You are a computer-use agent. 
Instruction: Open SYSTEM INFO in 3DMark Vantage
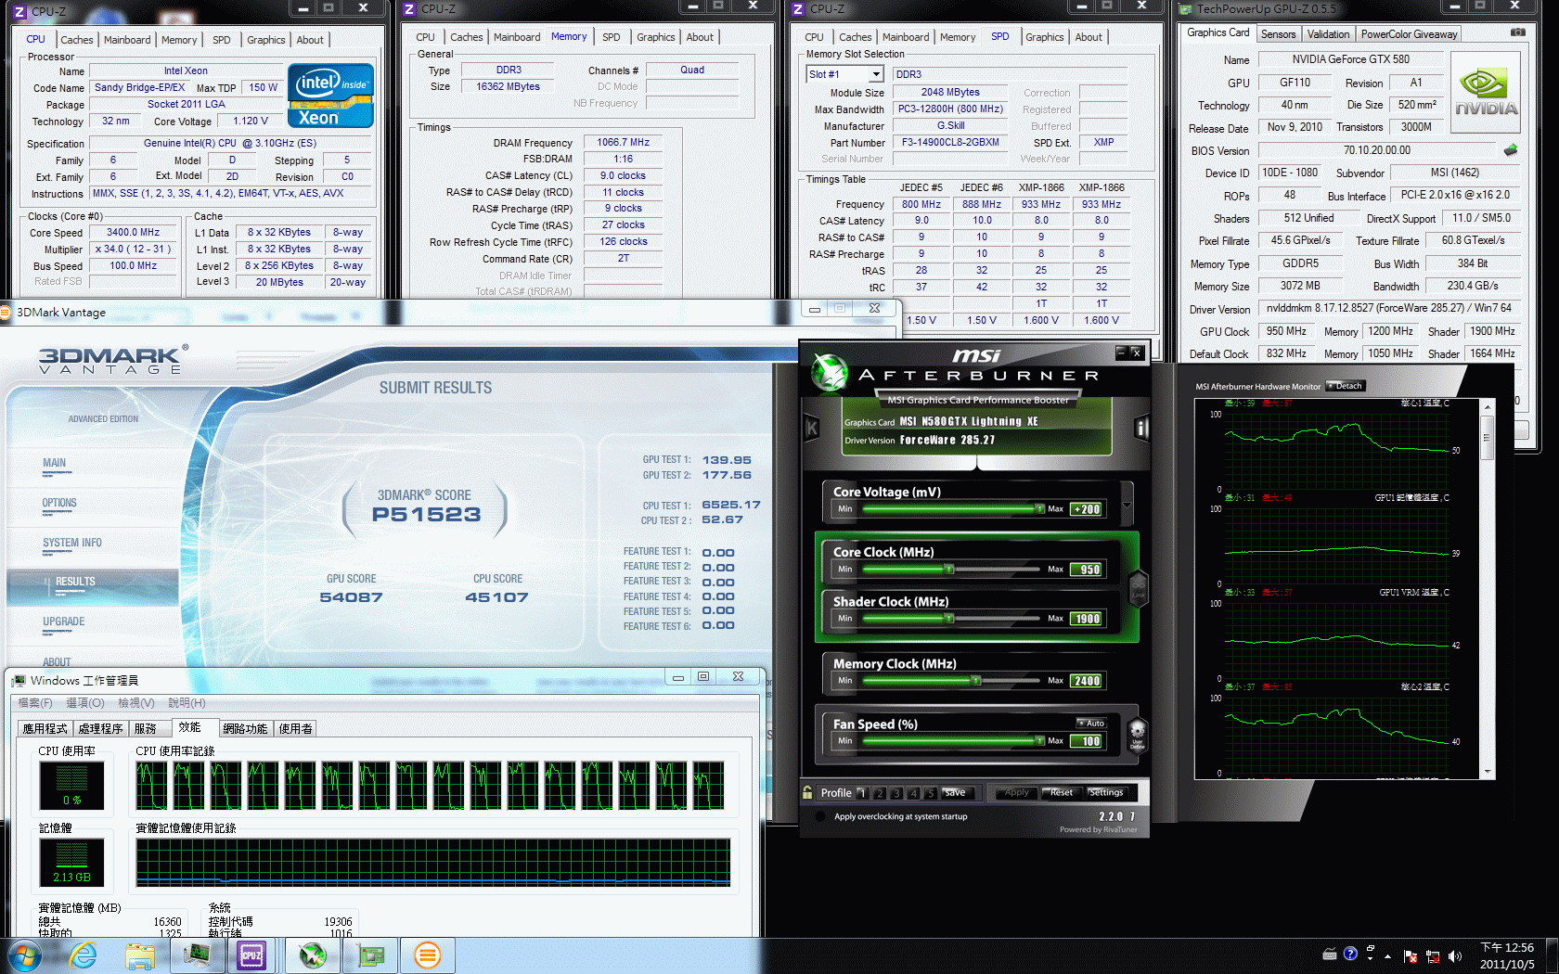pyautogui.click(x=72, y=543)
